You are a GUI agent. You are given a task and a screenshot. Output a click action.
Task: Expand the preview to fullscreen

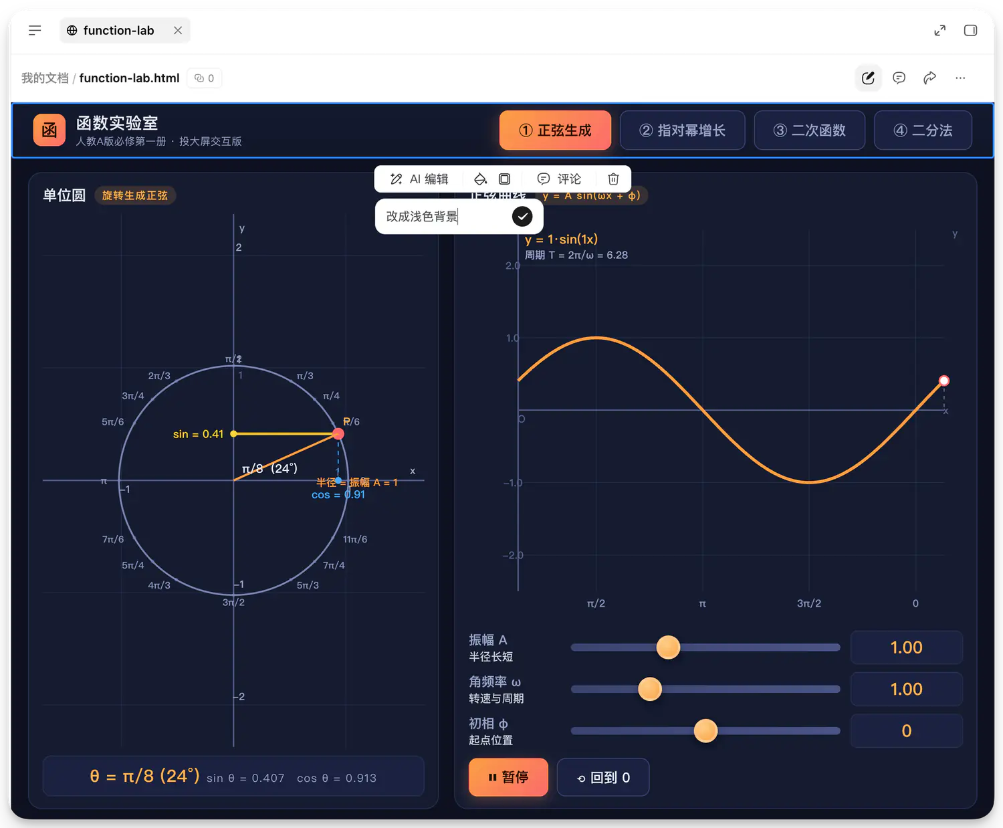pos(939,30)
